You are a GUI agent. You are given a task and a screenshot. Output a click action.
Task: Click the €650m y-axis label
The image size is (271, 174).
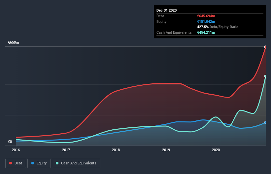point(14,42)
